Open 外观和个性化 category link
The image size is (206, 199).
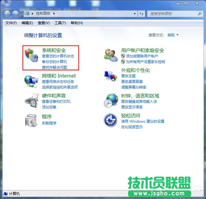click(x=136, y=70)
